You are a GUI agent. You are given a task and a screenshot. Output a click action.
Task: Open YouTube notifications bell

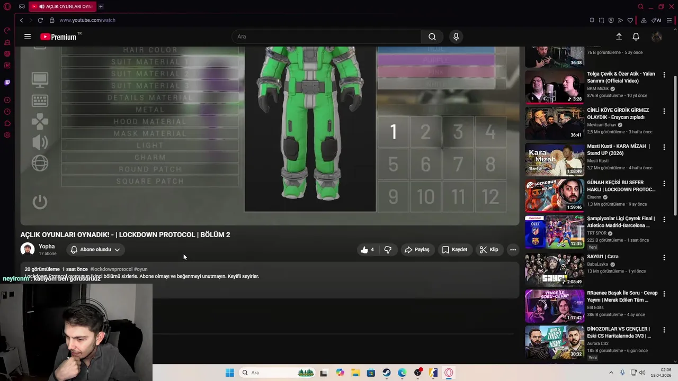click(x=636, y=37)
